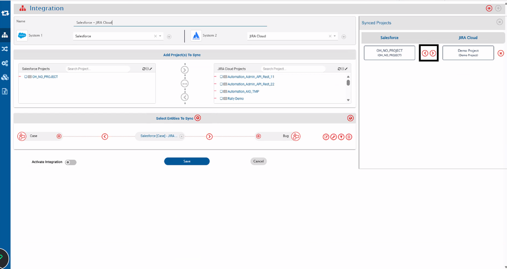Click the JIRA projects scrollbar thumb

[x=348, y=83]
